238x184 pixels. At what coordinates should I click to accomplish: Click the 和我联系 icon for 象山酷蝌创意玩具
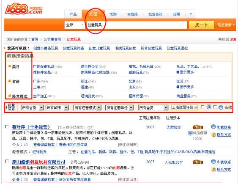(x=213, y=162)
